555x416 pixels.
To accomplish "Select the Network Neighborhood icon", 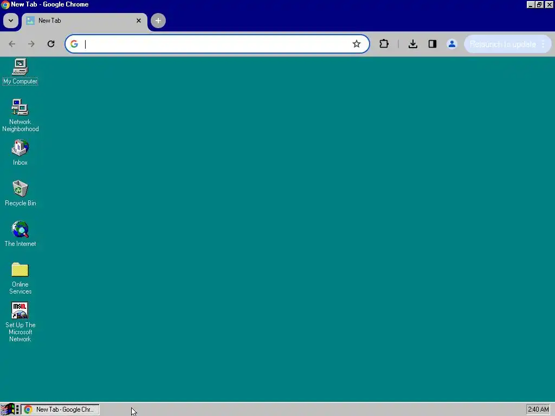I will click(x=20, y=115).
